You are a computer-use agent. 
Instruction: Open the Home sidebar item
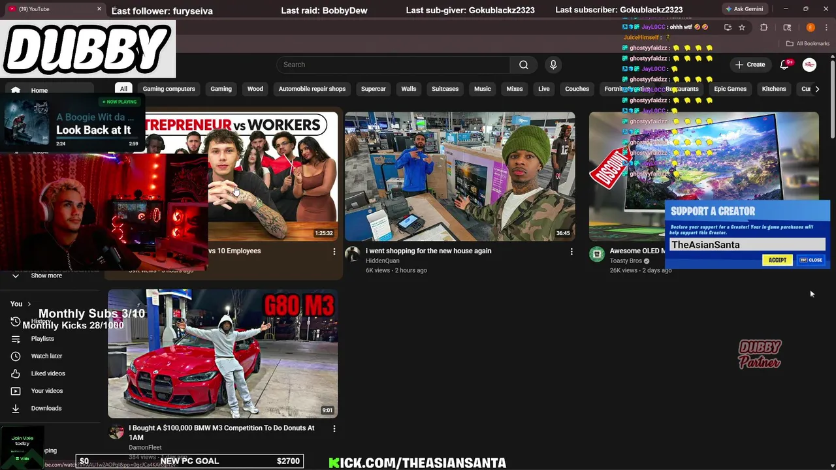tap(49, 90)
